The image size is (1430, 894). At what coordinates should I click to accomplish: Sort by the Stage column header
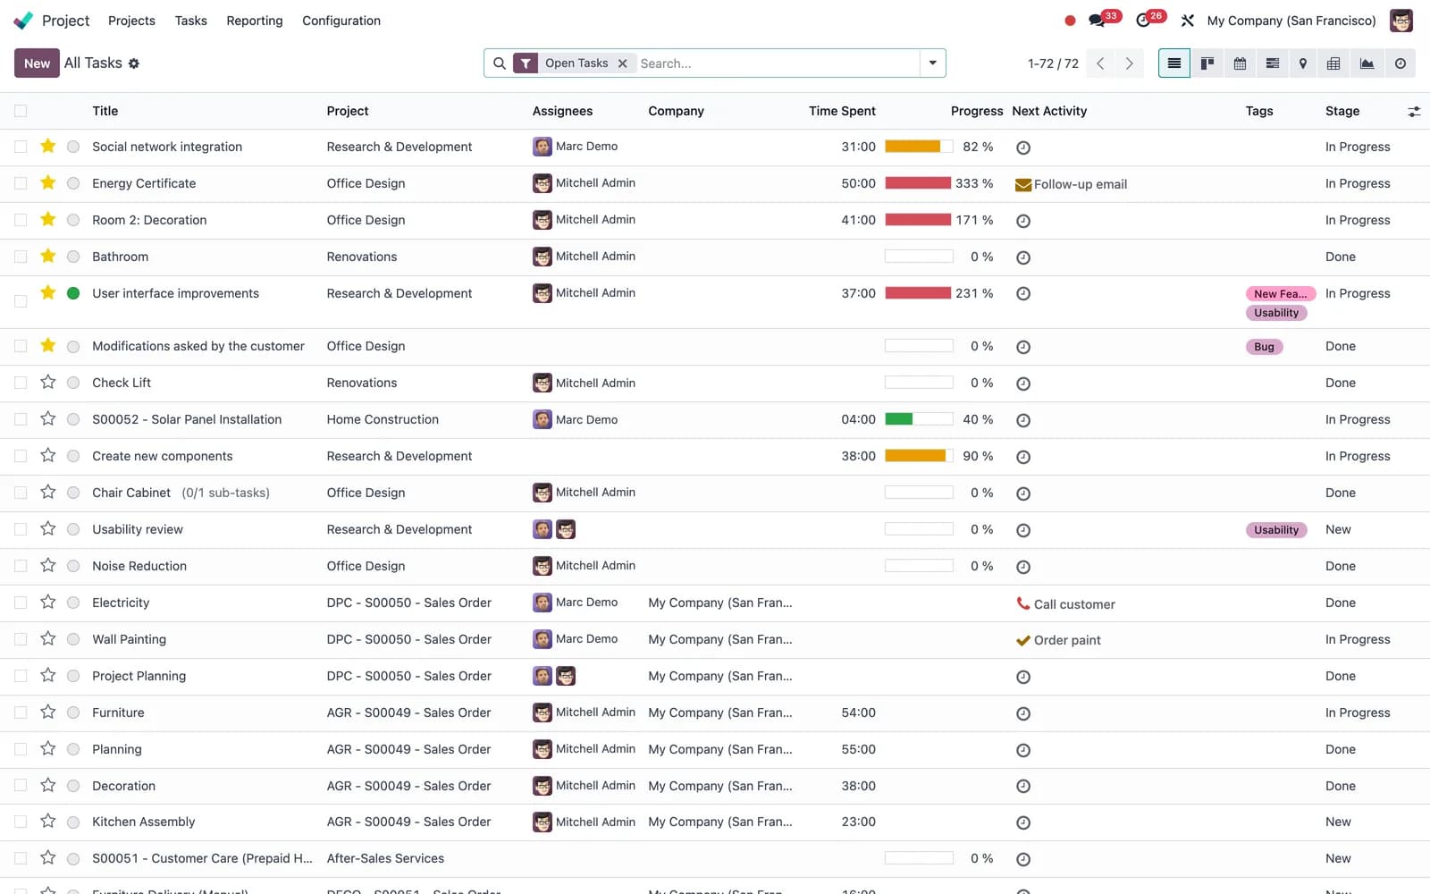tap(1342, 111)
